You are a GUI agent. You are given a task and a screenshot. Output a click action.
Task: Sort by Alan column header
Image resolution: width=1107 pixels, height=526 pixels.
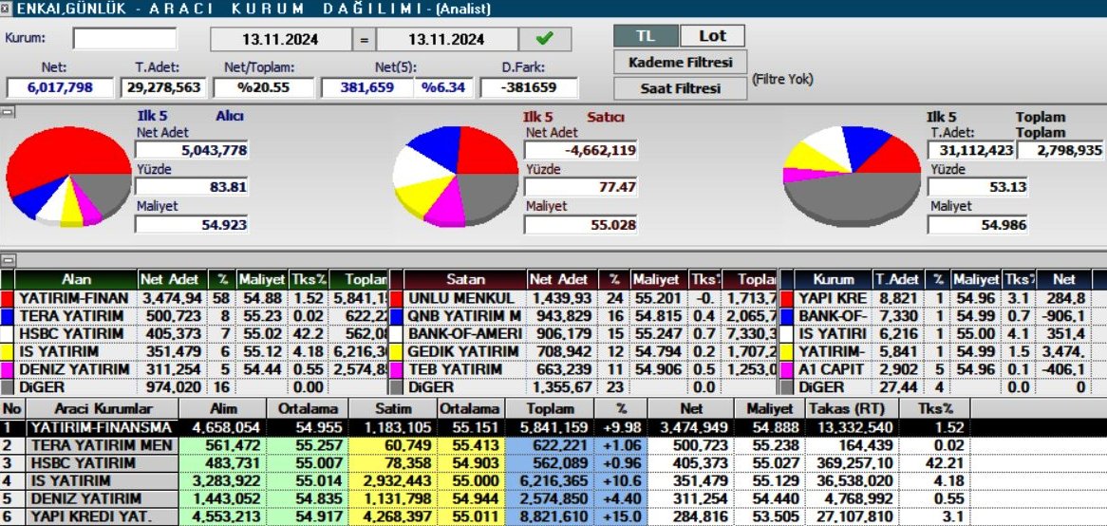[76, 279]
